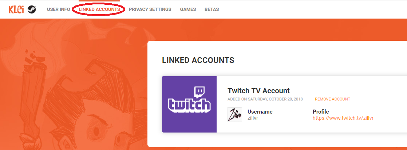Click the Twitch TV Account title
The width and height of the screenshot is (407, 150).
pyautogui.click(x=258, y=91)
